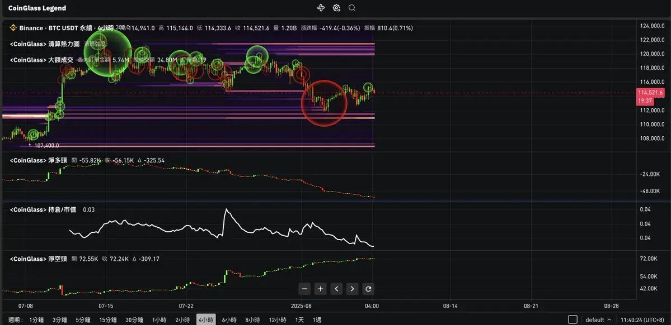Click the 54.00K axis value
Image resolution: width=671 pixels, height=325 pixels.
point(649,276)
